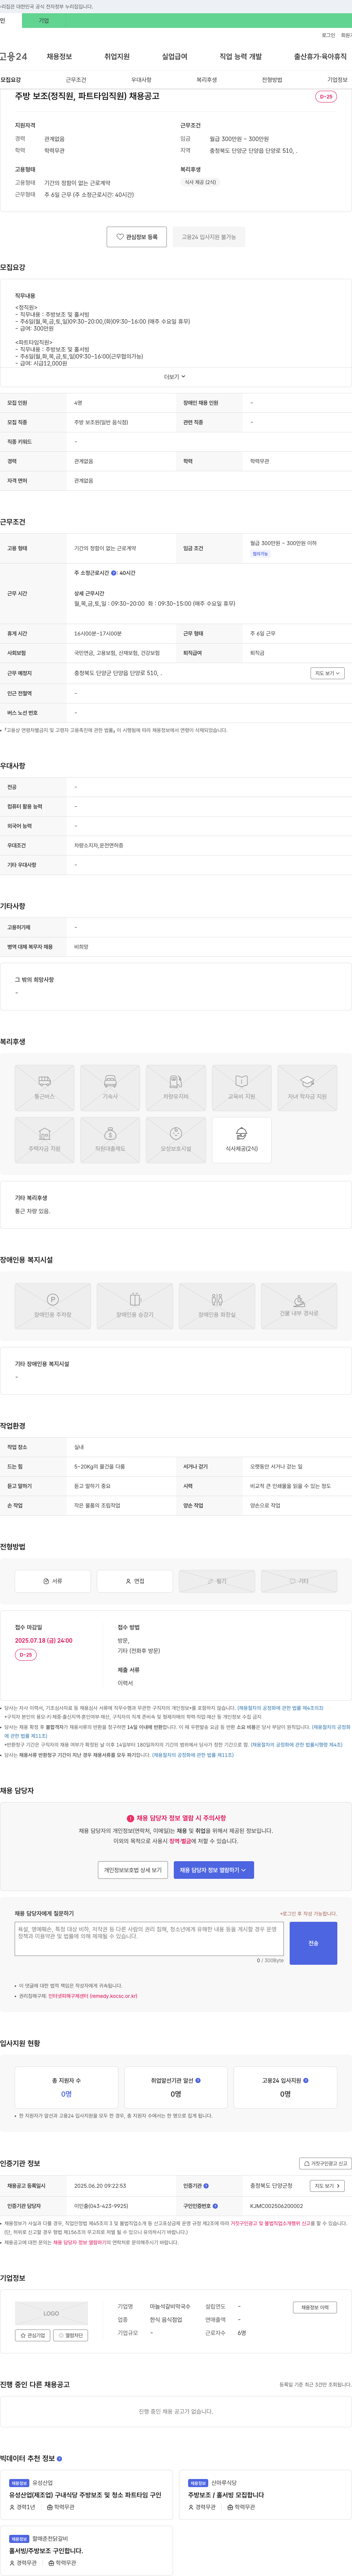Click 식사 제공 (2식) tag in summary
This screenshot has width=352, height=2576.
click(201, 182)
